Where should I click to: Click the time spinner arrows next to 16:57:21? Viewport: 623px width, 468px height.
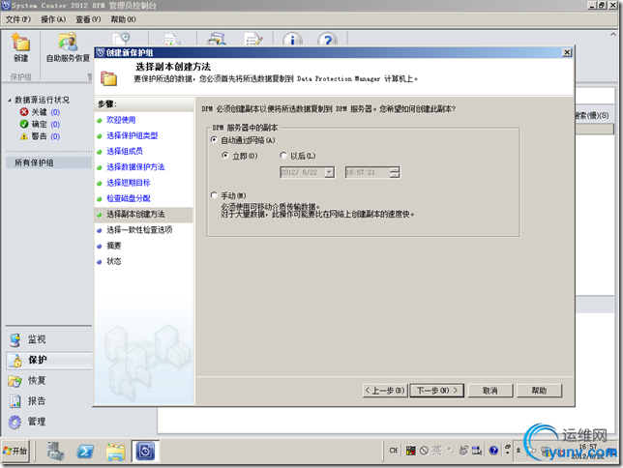[395, 172]
